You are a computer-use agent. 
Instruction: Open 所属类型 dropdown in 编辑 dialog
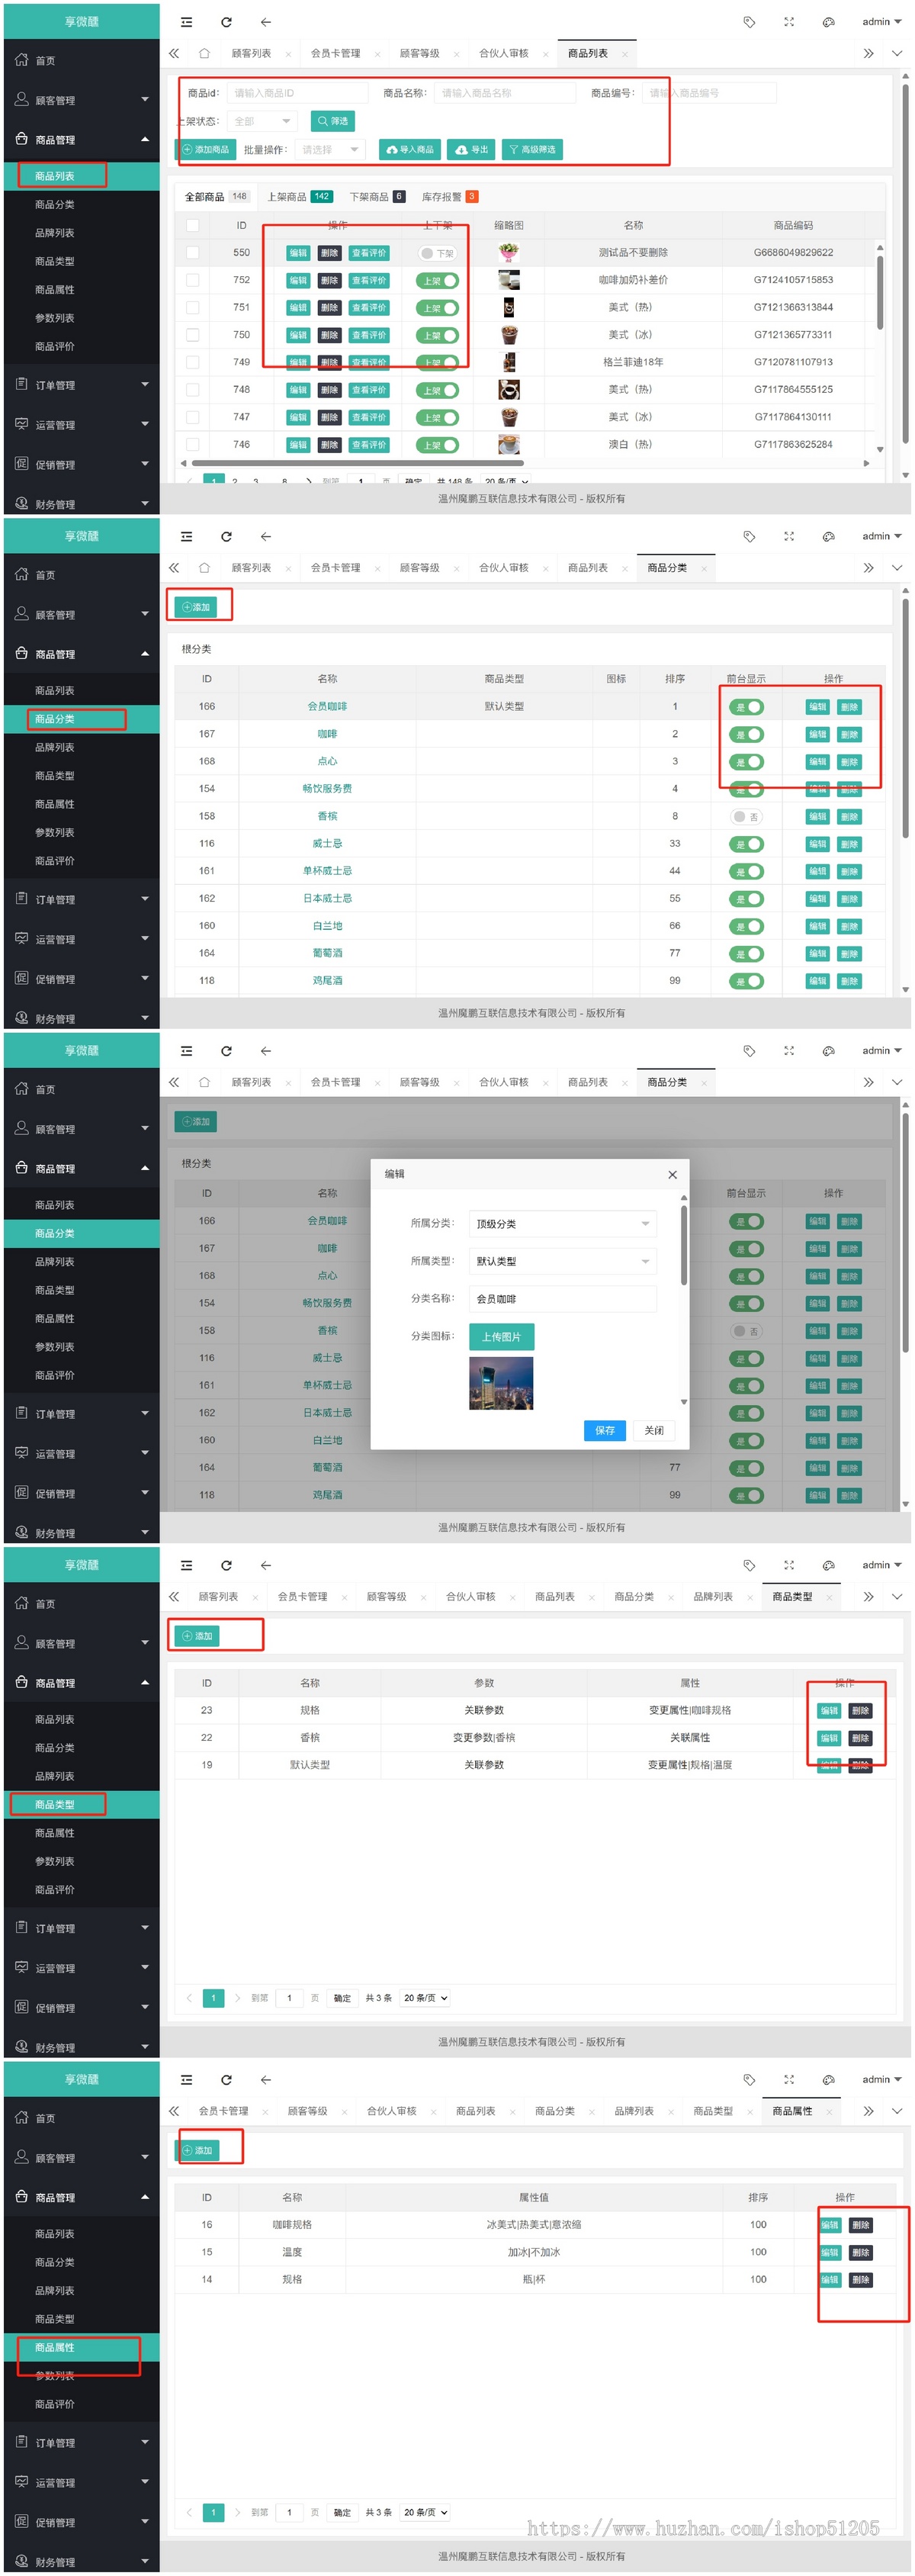pyautogui.click(x=563, y=1261)
